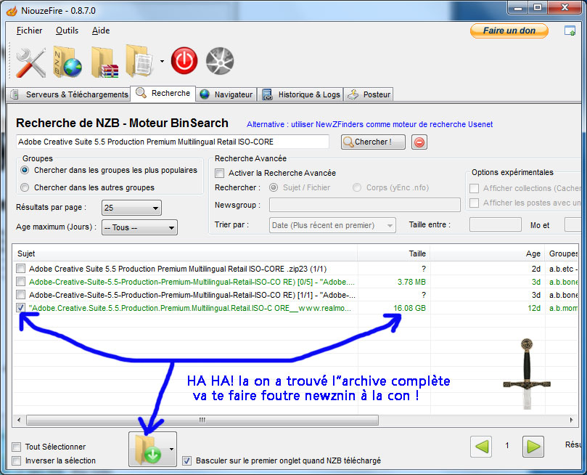587x475 pixels.
Task: Click the folder with documents icon
Action: pos(139,62)
